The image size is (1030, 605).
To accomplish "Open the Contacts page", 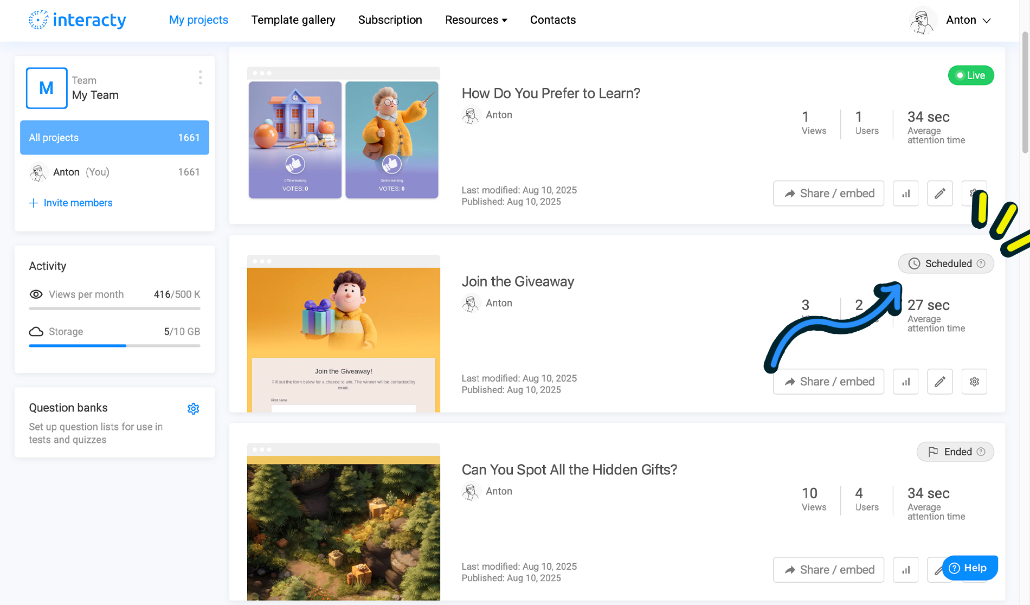I will pyautogui.click(x=552, y=20).
